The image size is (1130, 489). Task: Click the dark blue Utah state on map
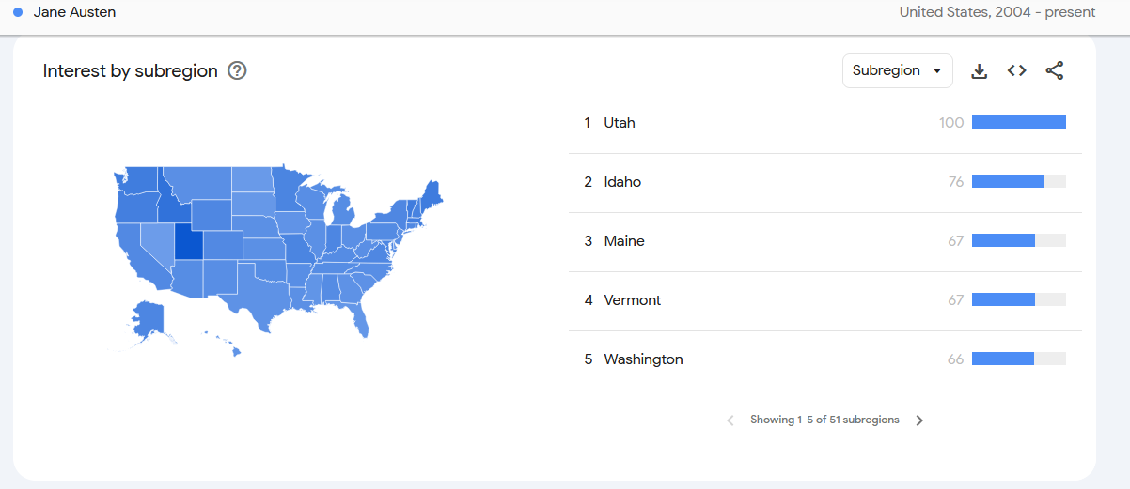(x=188, y=243)
